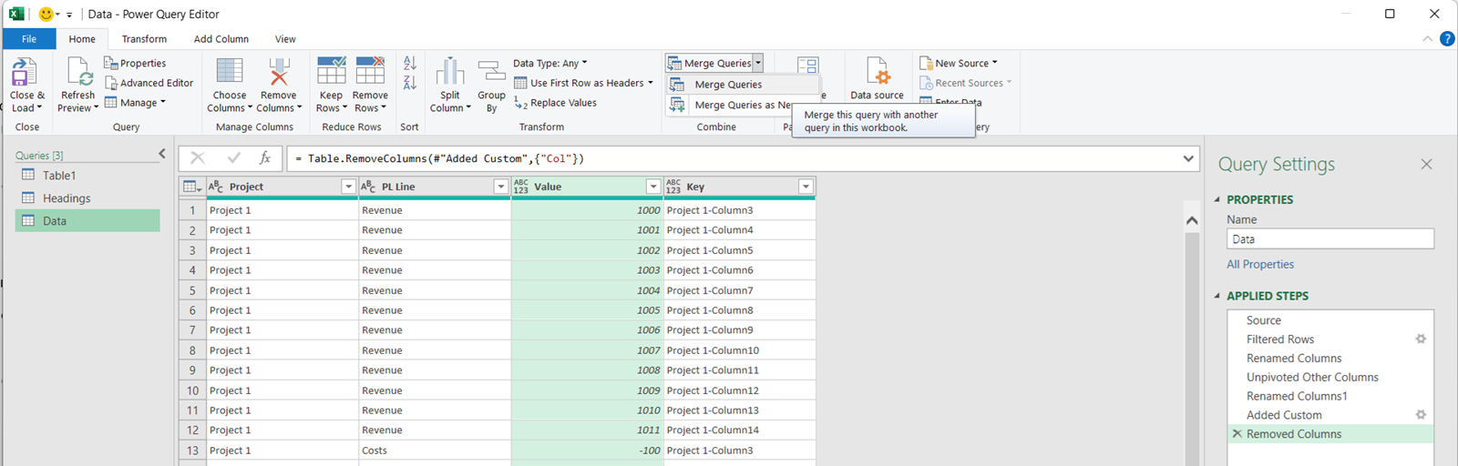Viewport: 1458px width, 466px height.
Task: Click the Group By icon
Action: coord(491,73)
